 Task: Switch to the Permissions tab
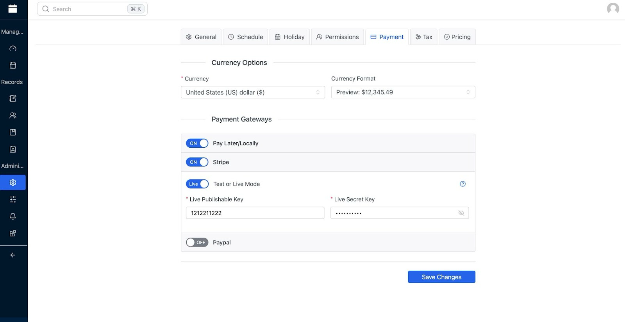[337, 37]
